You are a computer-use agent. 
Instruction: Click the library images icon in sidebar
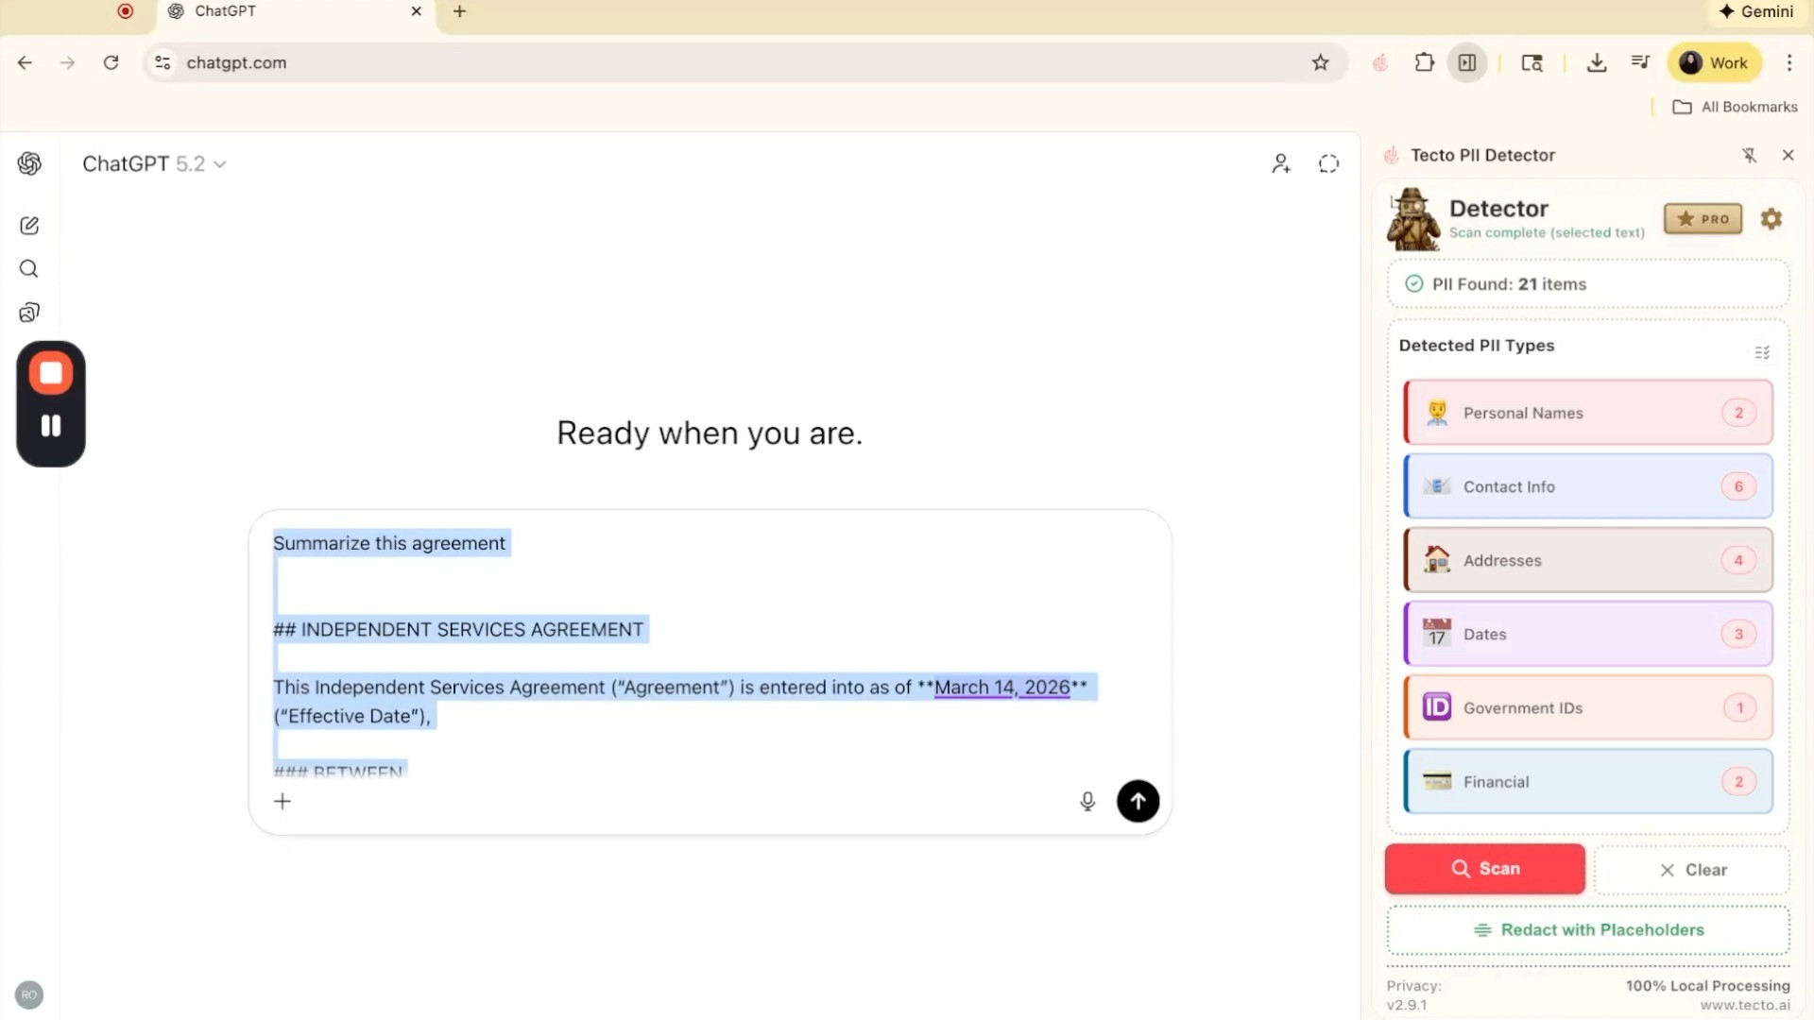point(29,313)
